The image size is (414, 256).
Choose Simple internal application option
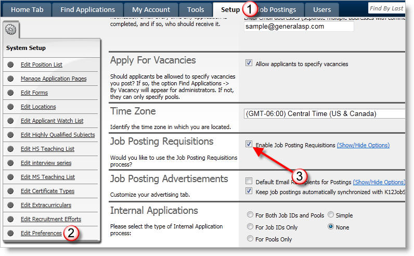click(x=331, y=214)
